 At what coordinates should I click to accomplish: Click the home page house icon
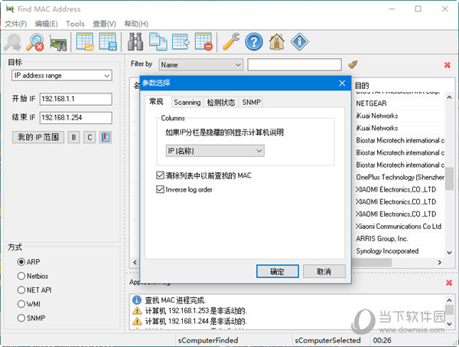(277, 42)
